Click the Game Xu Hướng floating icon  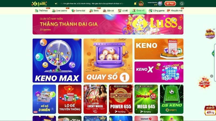pos(204,82)
